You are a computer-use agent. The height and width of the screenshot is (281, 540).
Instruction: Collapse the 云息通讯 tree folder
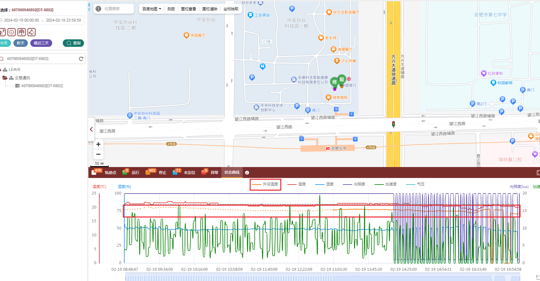pos(5,78)
